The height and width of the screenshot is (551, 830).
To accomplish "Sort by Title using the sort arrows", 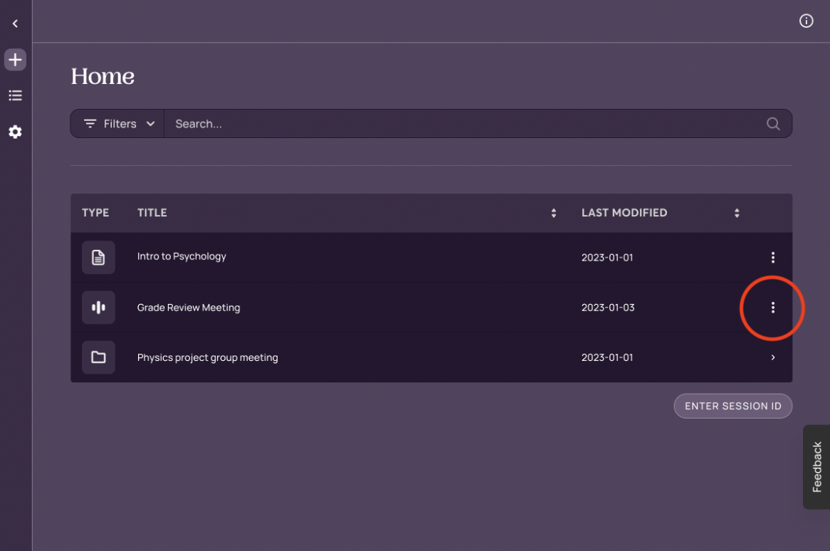I will [554, 213].
